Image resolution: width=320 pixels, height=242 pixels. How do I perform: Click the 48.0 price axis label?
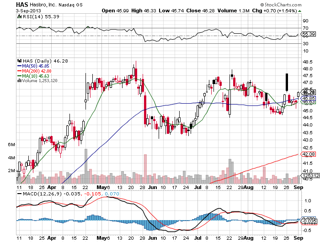click(x=307, y=69)
